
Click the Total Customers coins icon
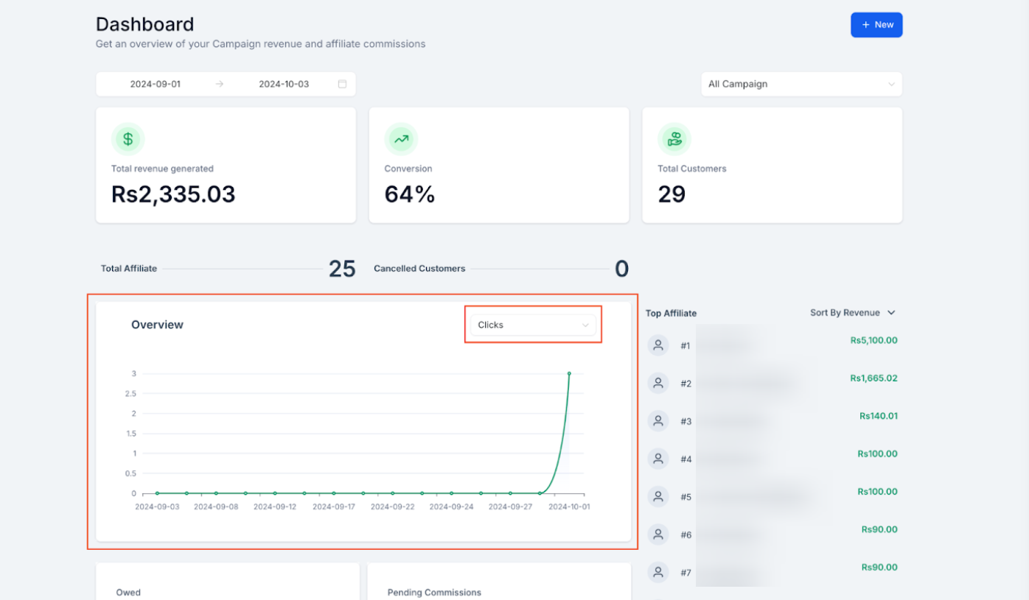click(674, 139)
